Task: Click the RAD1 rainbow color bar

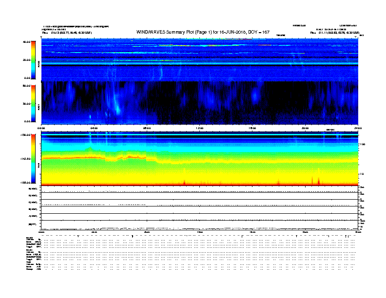Action: point(33,104)
